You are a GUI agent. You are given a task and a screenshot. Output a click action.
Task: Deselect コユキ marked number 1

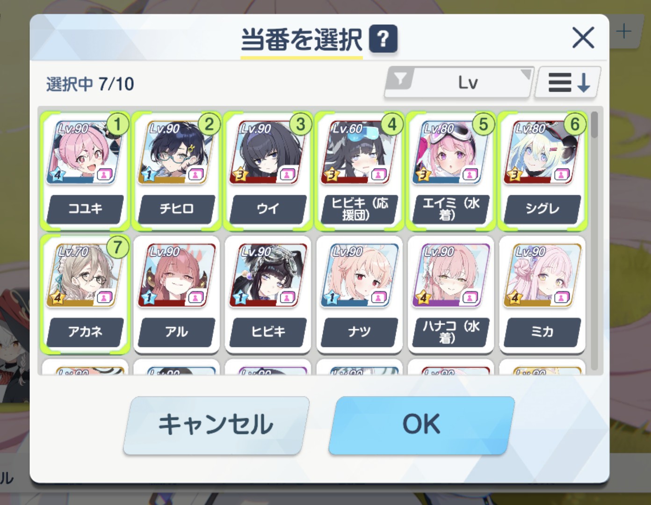[85, 171]
